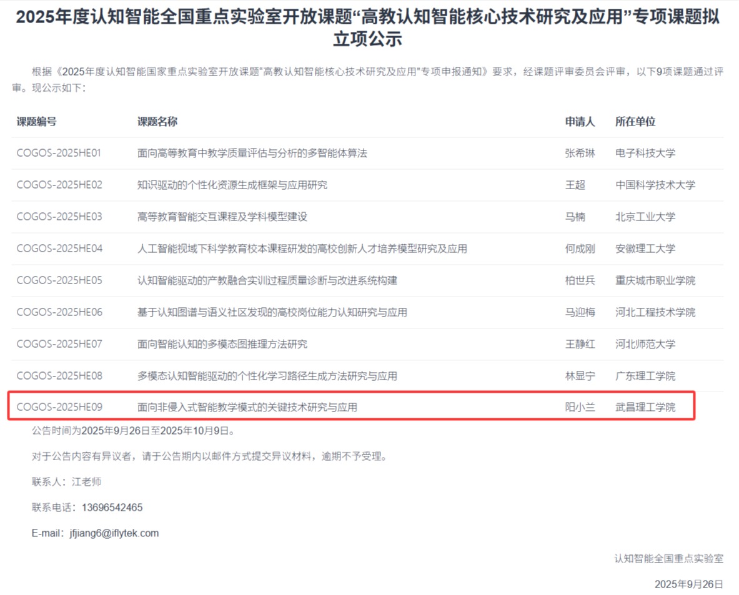Click applicant 马楠's name
739x595 pixels.
tap(580, 217)
